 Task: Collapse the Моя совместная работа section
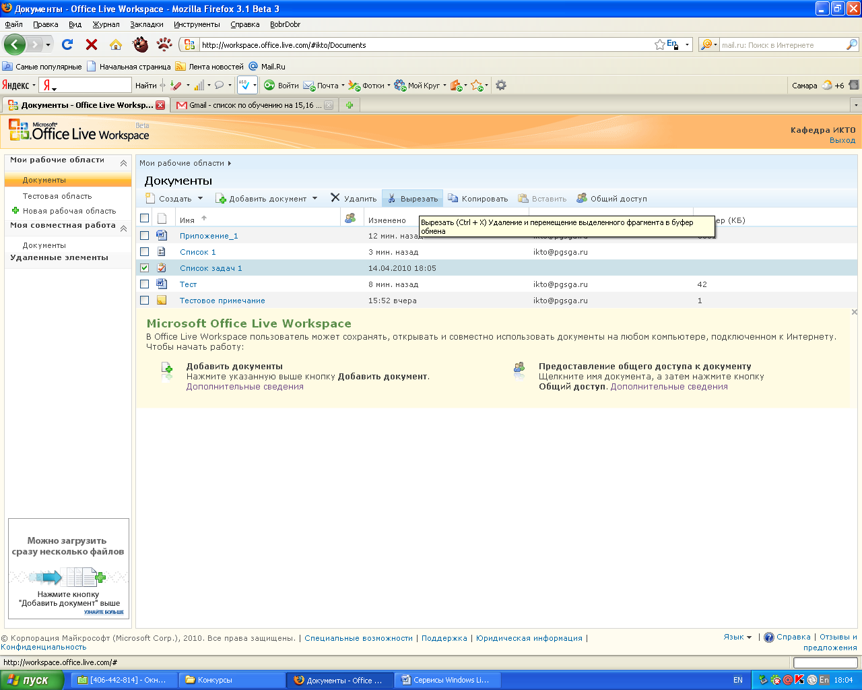(x=123, y=228)
